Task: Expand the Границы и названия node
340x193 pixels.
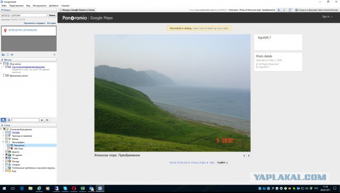Action: coord(3,136)
